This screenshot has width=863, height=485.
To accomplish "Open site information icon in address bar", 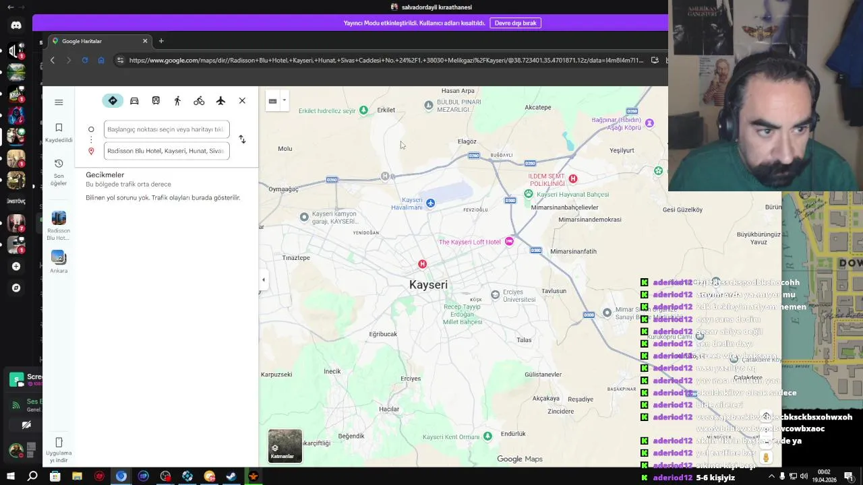I will point(120,60).
